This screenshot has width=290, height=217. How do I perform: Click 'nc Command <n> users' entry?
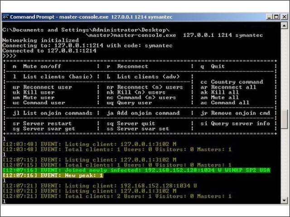click(x=141, y=98)
